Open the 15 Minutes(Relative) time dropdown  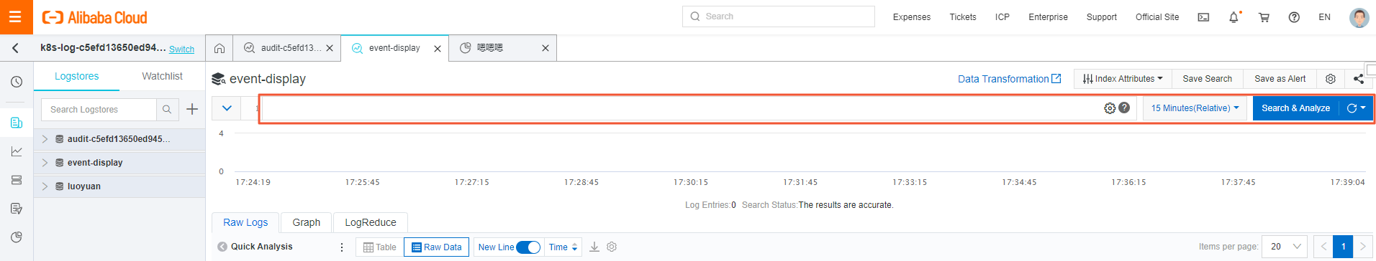(1195, 108)
